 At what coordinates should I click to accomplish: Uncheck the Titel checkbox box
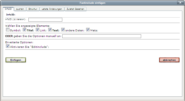(24, 30)
